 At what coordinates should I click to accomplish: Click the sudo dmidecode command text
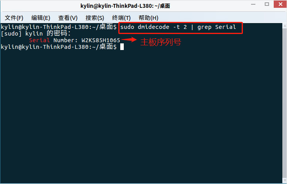click(178, 27)
